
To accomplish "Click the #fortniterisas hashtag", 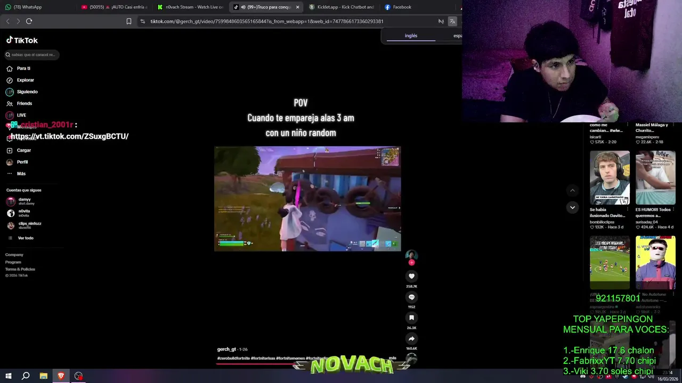I will coord(263,358).
